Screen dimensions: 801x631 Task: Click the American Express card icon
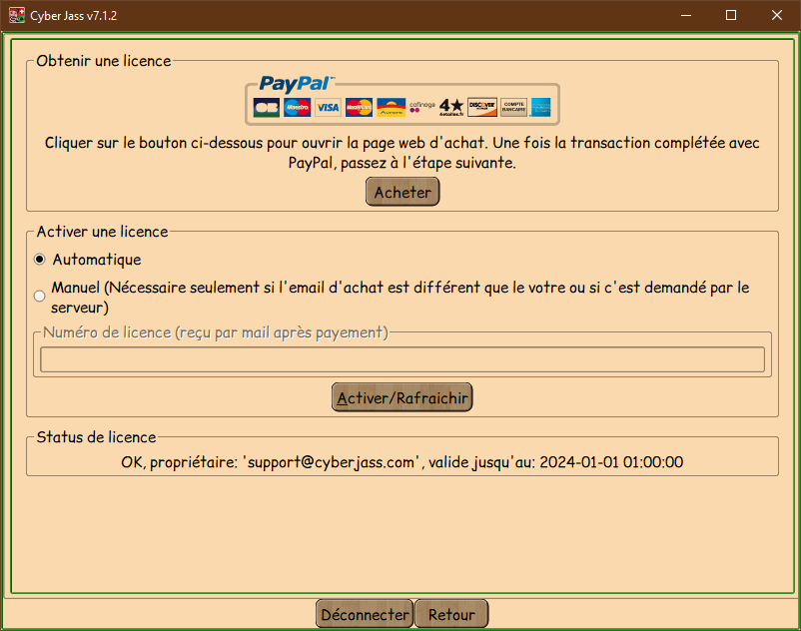(541, 107)
